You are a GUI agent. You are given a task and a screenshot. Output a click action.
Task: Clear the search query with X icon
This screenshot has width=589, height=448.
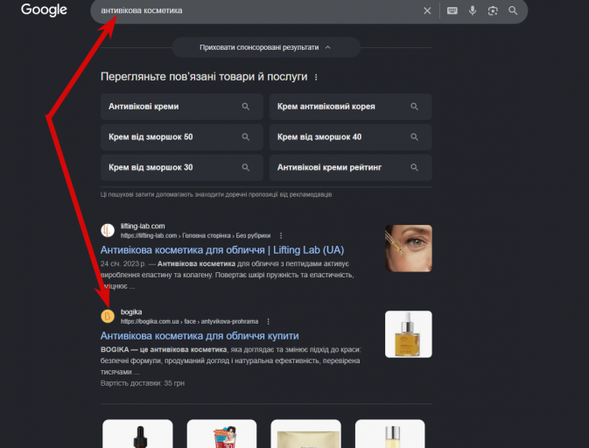point(427,10)
